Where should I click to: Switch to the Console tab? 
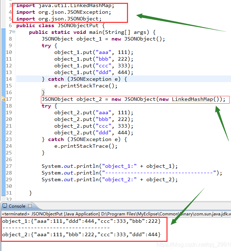[17, 206]
